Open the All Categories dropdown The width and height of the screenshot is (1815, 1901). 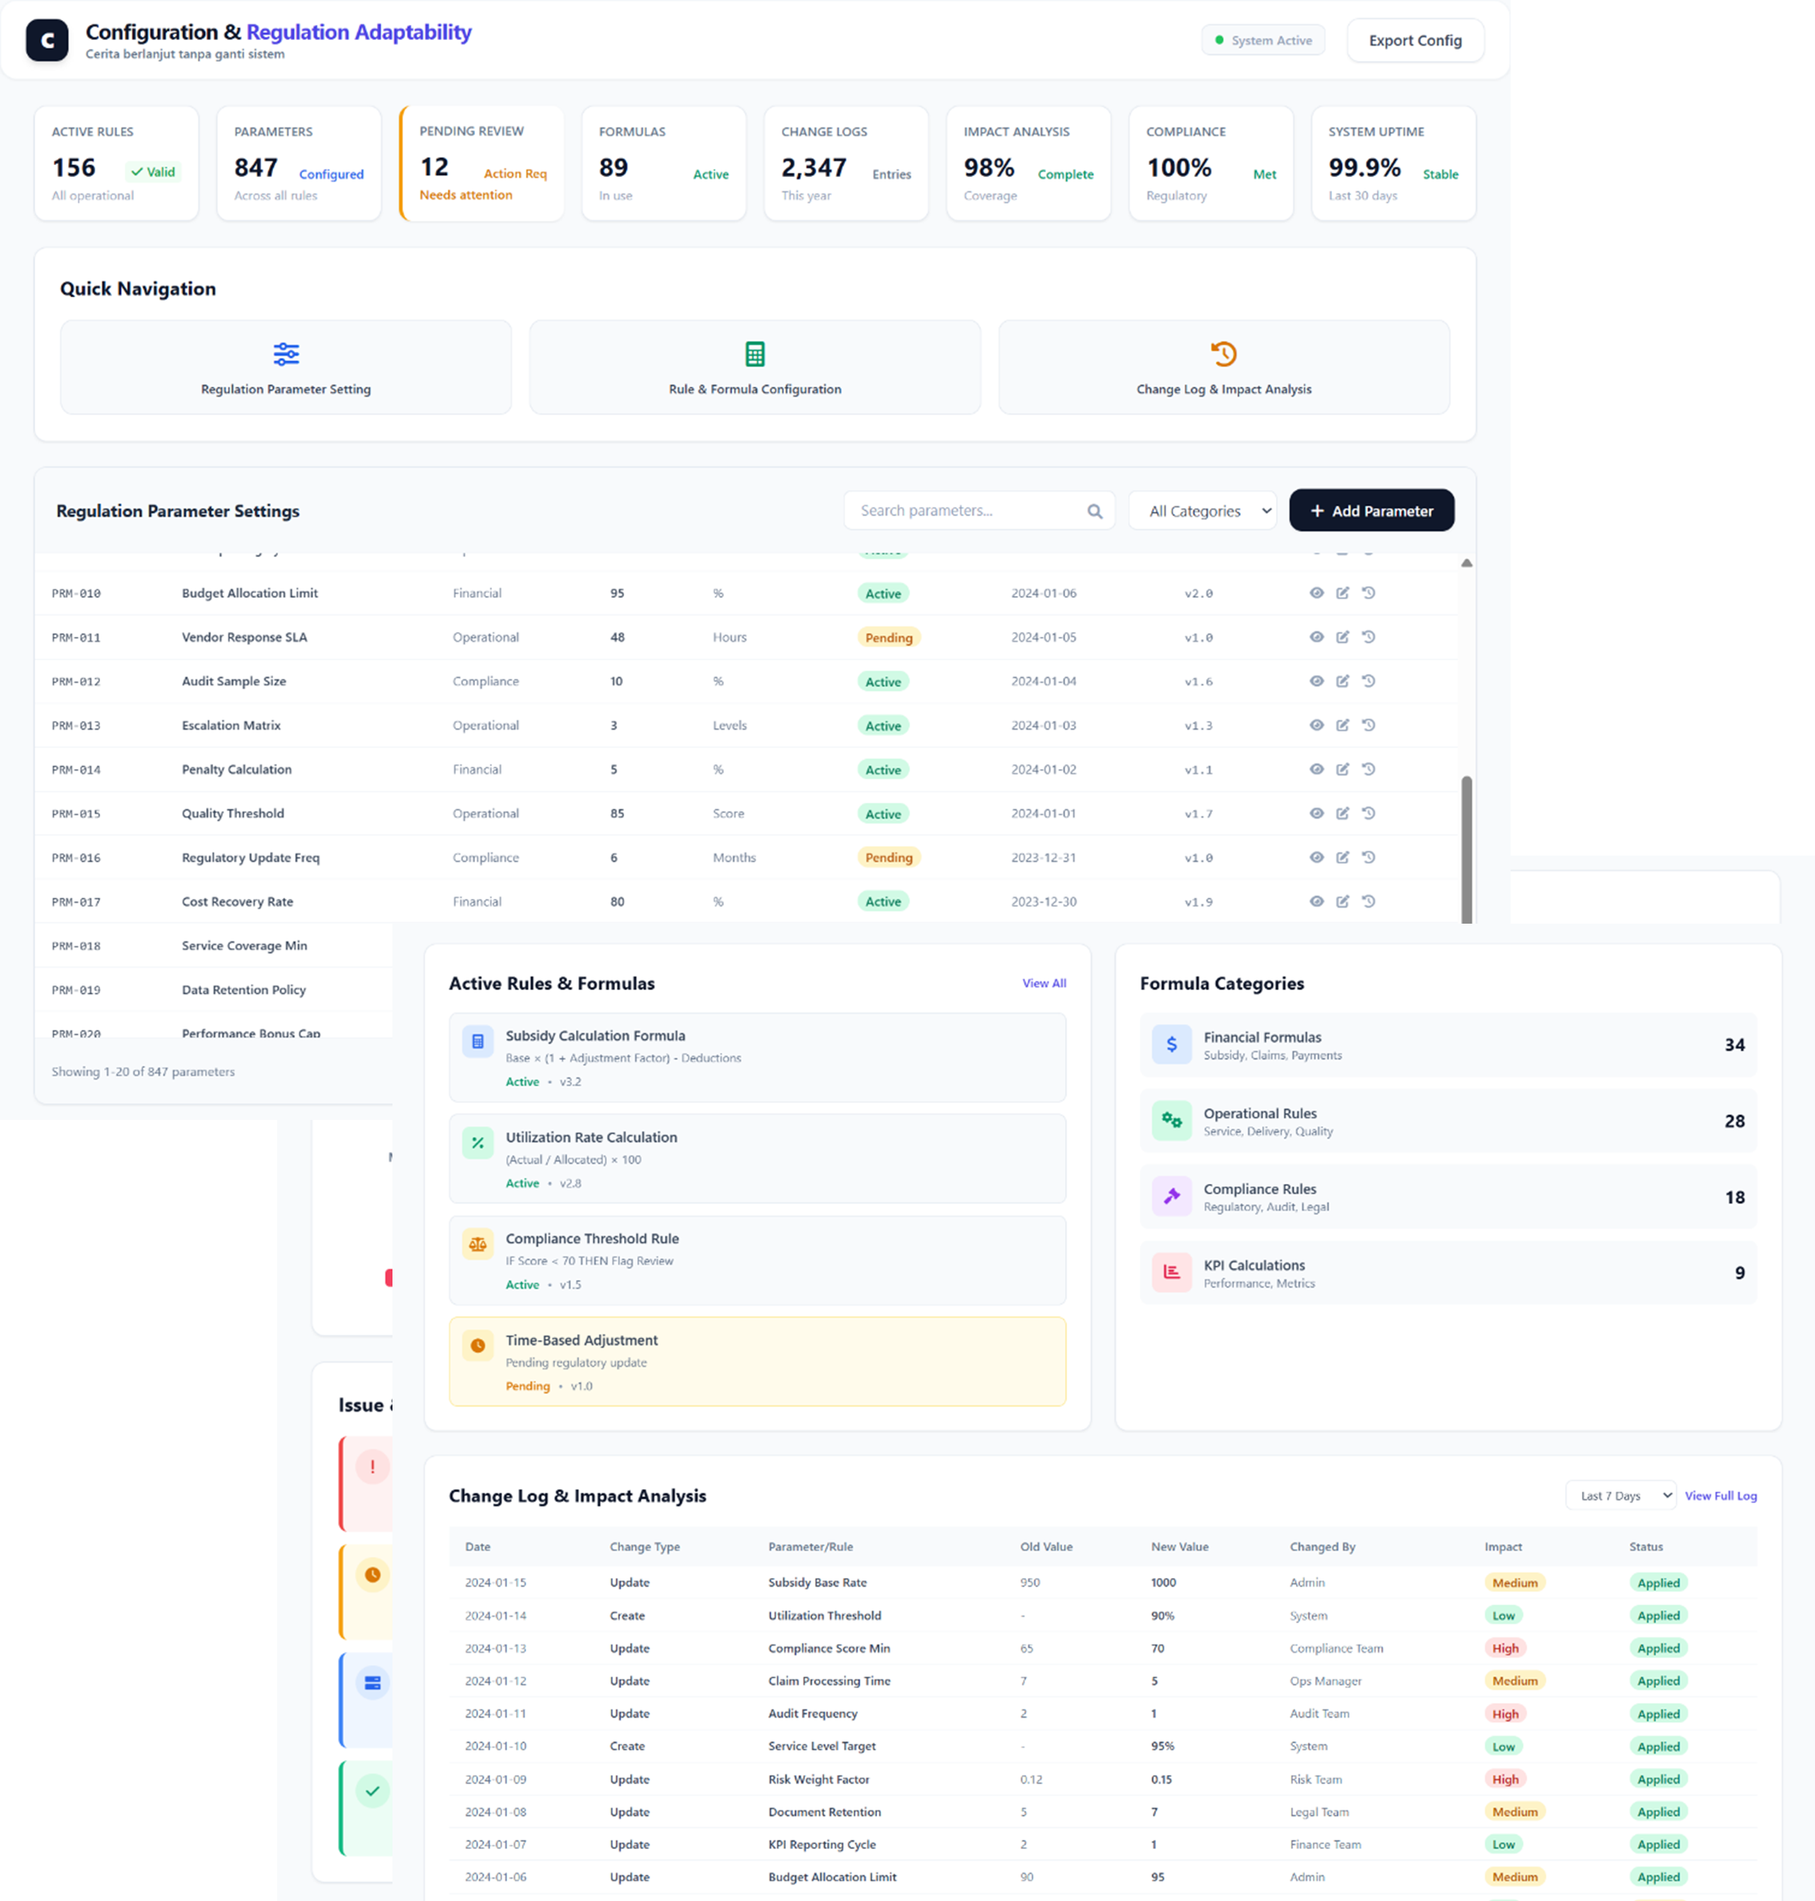1202,511
